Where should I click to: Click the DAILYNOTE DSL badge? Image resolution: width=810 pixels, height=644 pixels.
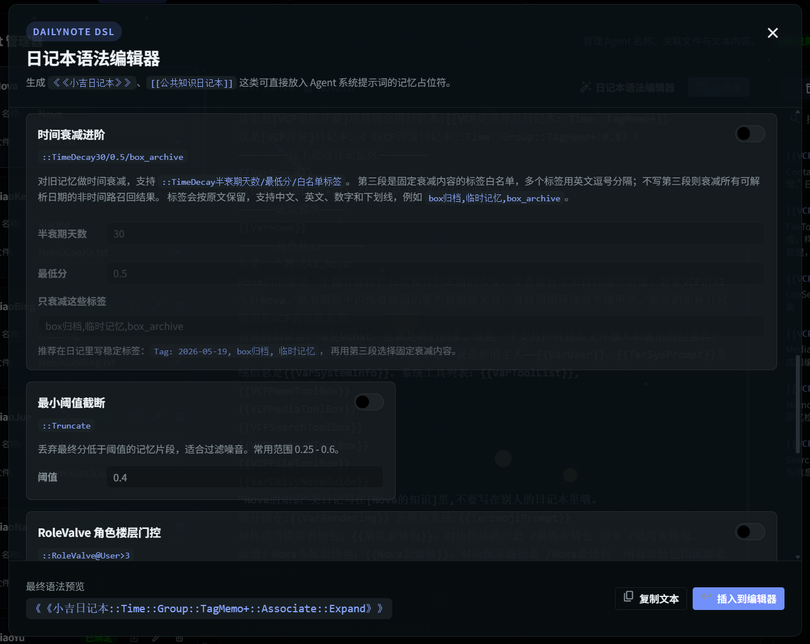click(74, 32)
